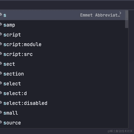The width and height of the screenshot is (134, 134).
Task: Click the Emmet icon beside 's' suggestion
Action: coord(1,14)
